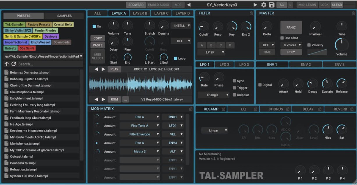
Task: Click the Filter Cutoff knob
Action: (204, 27)
